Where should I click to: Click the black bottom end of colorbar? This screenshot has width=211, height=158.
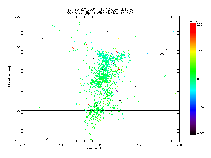point(193,132)
